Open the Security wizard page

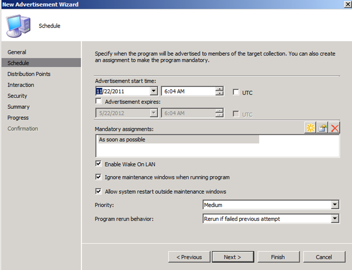pos(17,96)
